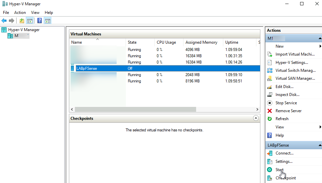Click the Forward arrow toolbar icon
The width and height of the screenshot is (322, 183).
click(x=12, y=21)
